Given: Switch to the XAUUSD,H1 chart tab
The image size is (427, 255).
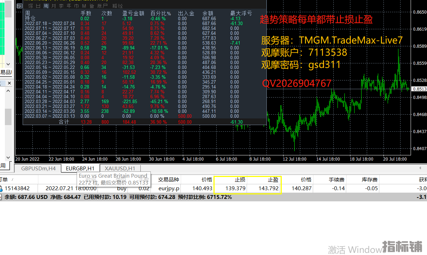Looking at the screenshot, I should [x=120, y=169].
